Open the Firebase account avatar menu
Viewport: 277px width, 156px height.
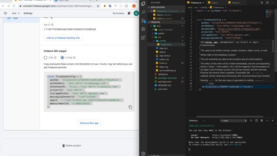click(136, 13)
